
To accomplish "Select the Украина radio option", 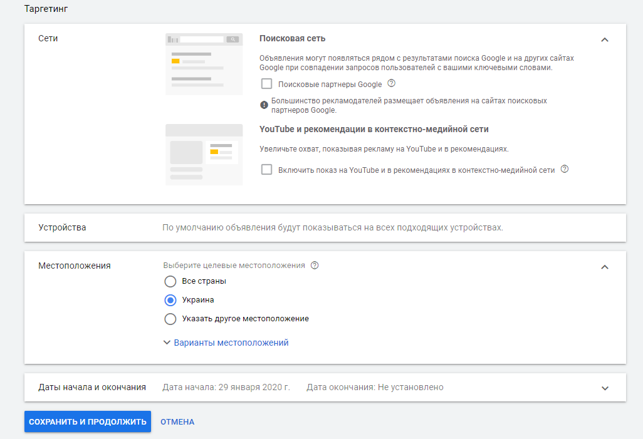I will coord(170,300).
